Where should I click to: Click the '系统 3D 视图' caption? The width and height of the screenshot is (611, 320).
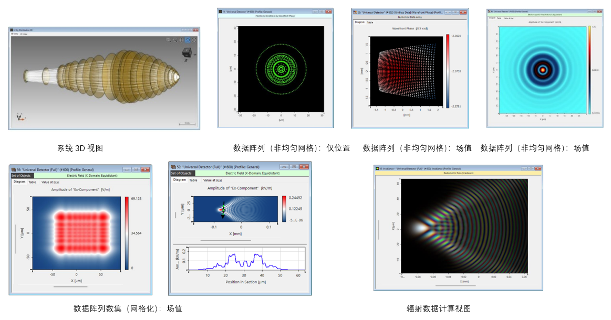[80, 148]
